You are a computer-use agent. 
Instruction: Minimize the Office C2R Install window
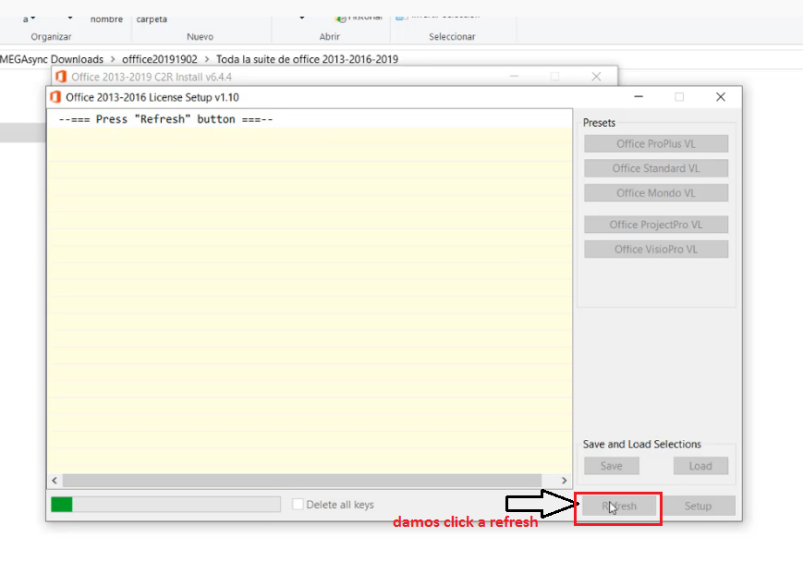pos(514,77)
